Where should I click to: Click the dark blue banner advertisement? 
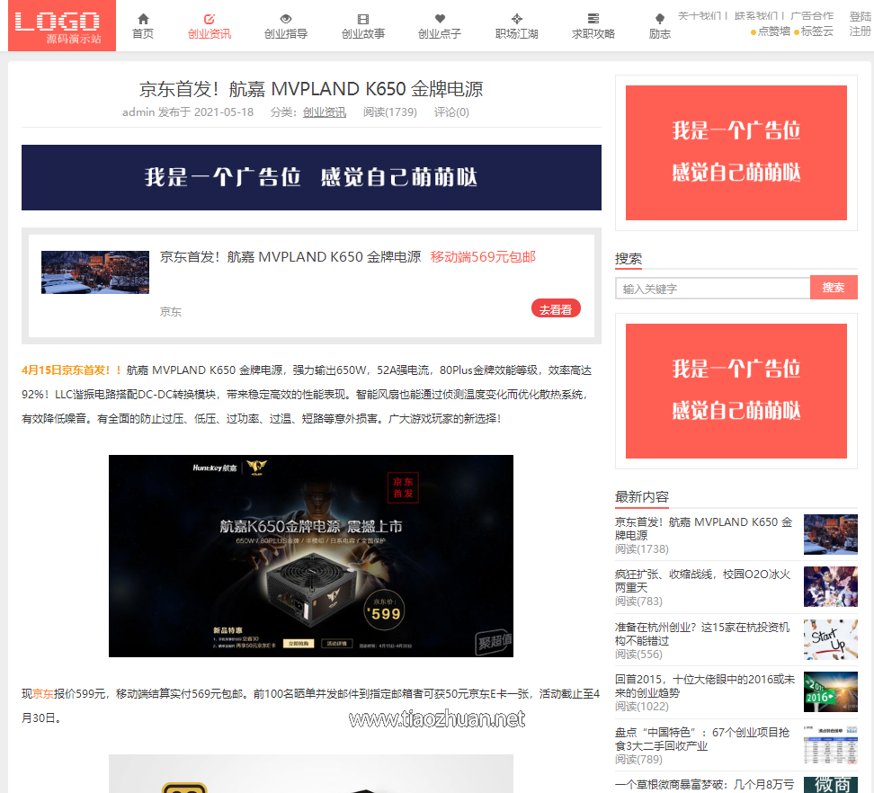(x=311, y=177)
